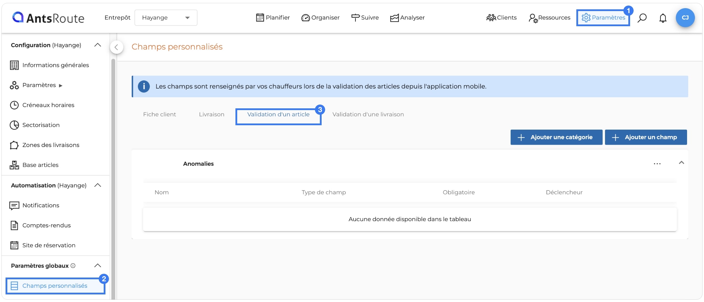Screen dimensions: 704x302
Task: Click the Sectorisation pie icon
Action: click(x=14, y=125)
